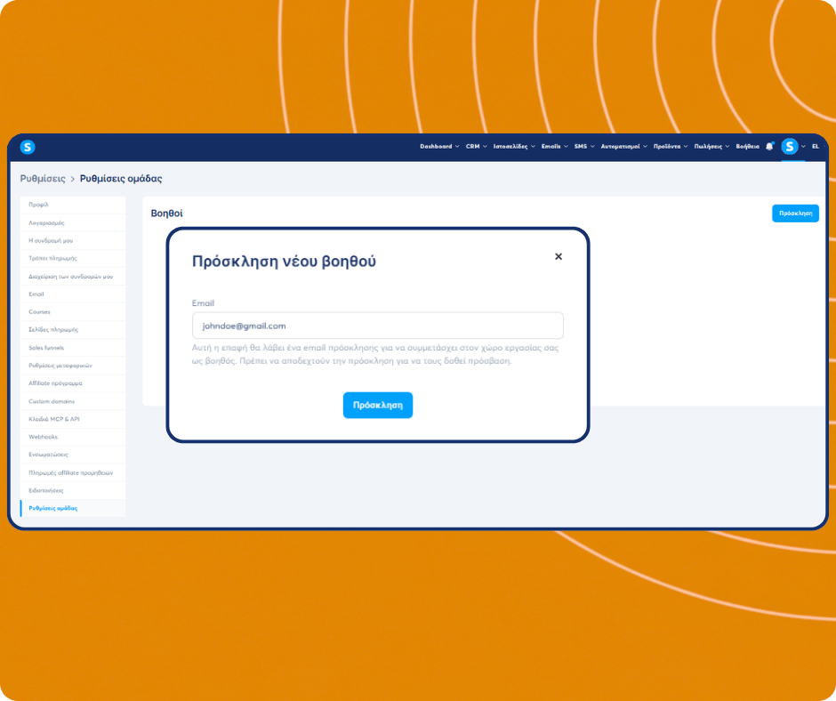Open the Βοήθεια help menu item

click(747, 146)
